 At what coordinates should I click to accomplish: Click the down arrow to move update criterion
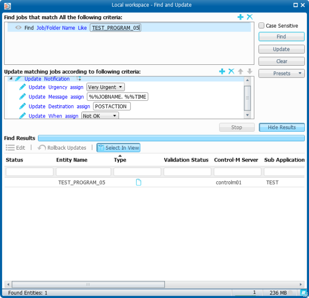pos(250,72)
